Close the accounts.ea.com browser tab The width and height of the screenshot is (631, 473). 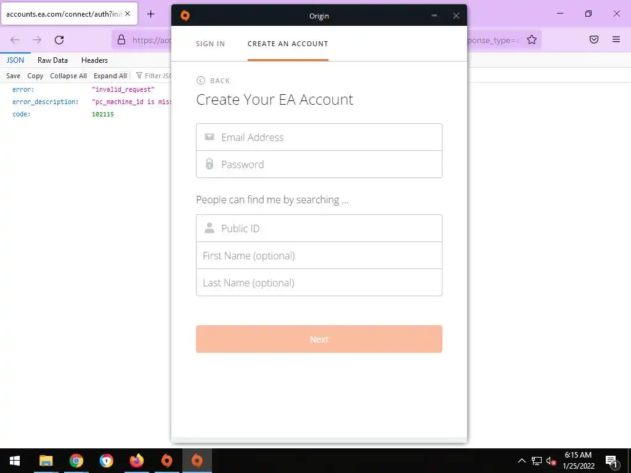point(128,14)
